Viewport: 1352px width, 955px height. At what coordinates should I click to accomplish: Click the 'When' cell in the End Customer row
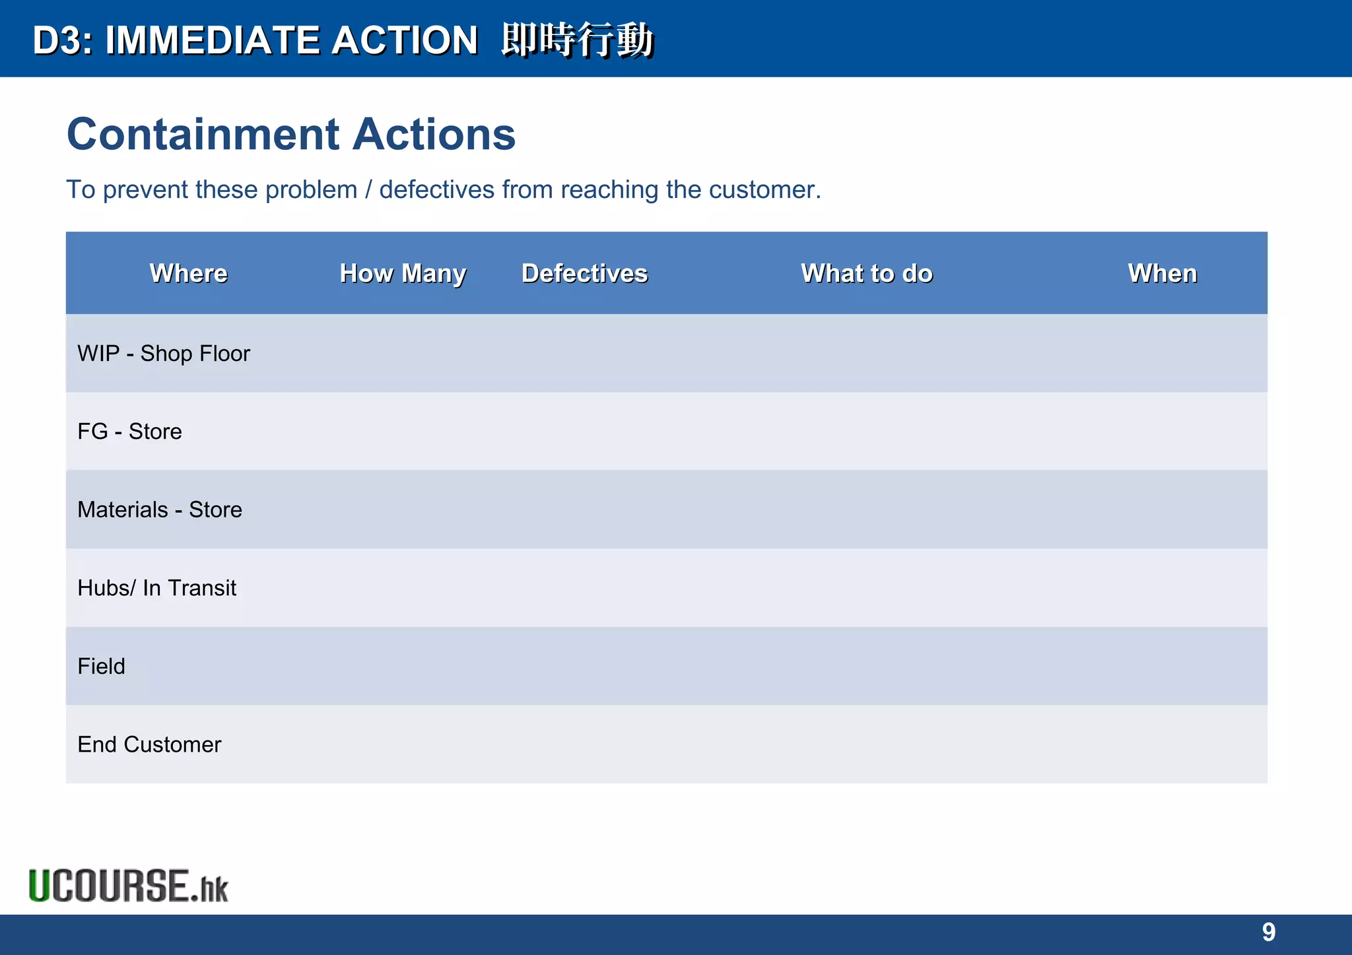1163,744
